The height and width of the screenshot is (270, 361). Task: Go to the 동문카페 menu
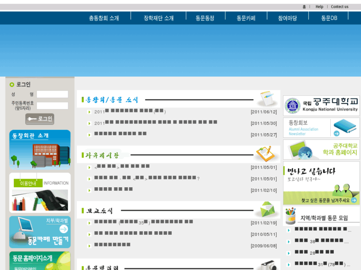pos(246,18)
